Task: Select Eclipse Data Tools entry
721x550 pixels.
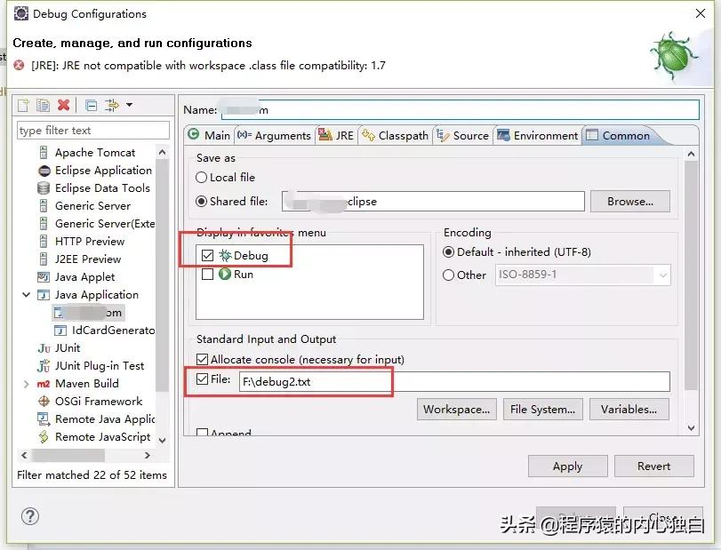Action: tap(102, 188)
